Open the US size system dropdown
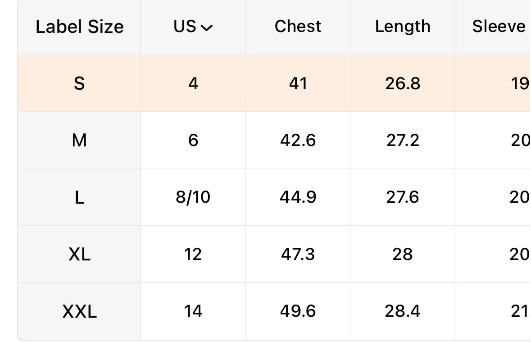This screenshot has height=342, width=531. pos(193,27)
